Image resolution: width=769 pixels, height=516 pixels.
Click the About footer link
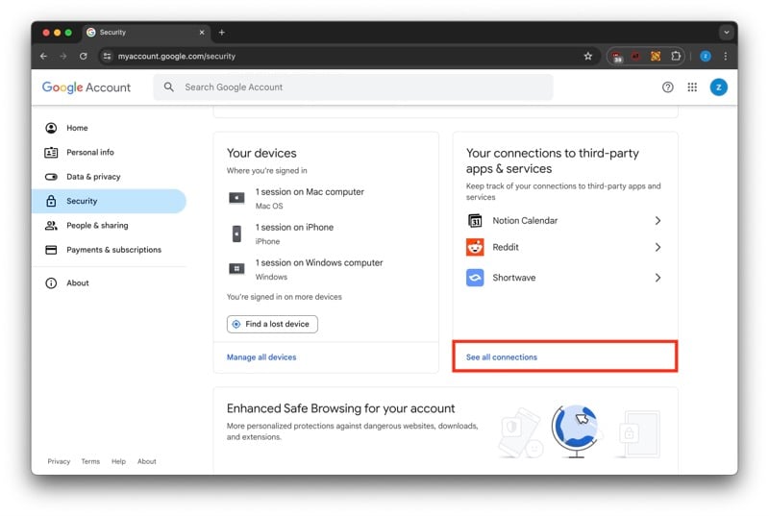coord(147,461)
